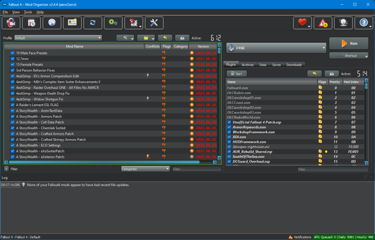
Task: Focus the plugins Filter text field
Action: coord(333,170)
